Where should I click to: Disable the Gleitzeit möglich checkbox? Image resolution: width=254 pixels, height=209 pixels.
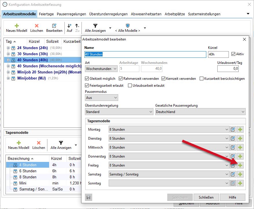point(87,79)
